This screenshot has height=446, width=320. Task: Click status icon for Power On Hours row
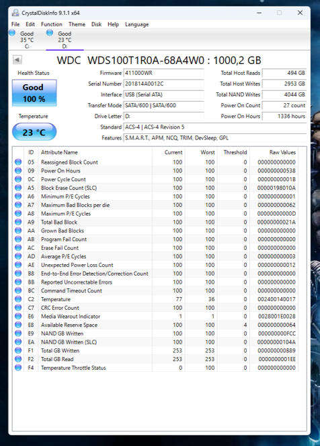click(x=18, y=170)
